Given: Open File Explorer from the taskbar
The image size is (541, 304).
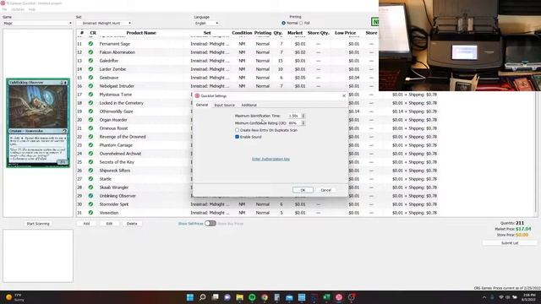Looking at the screenshot, I should [240, 297].
